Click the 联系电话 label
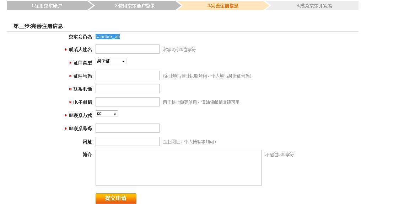The height and width of the screenshot is (204, 410). 83,89
